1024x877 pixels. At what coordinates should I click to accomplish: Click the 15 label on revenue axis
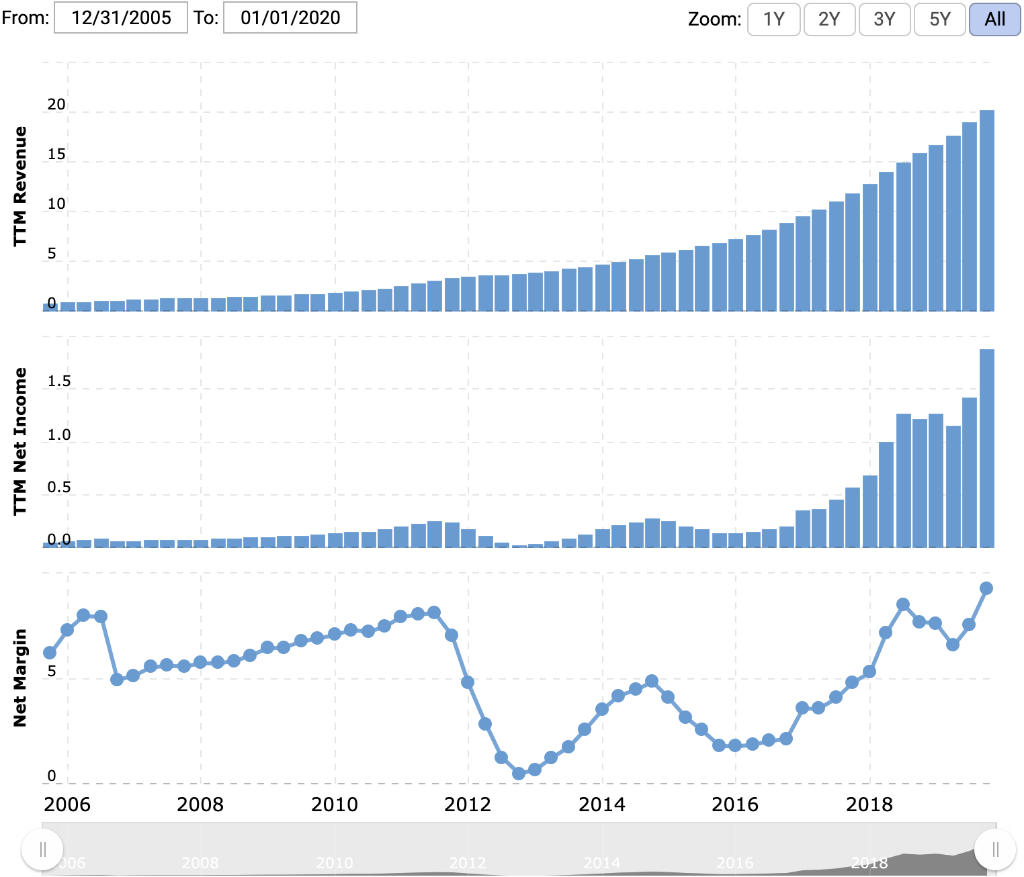[56, 154]
